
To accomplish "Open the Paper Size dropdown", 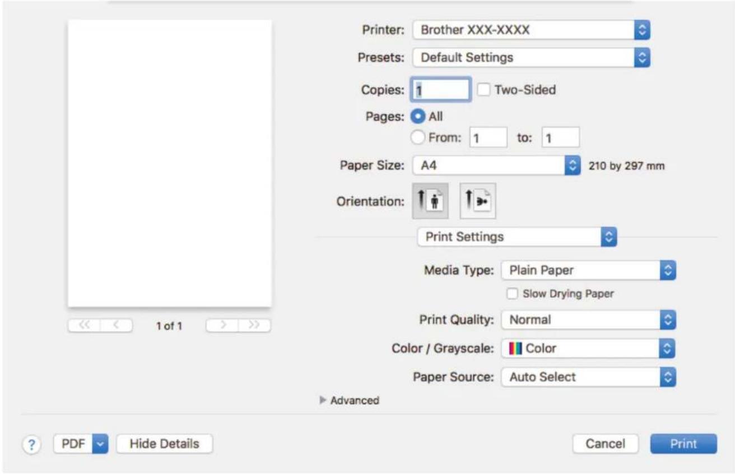I will [x=495, y=166].
